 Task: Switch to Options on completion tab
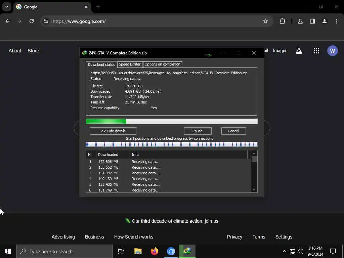pos(162,64)
